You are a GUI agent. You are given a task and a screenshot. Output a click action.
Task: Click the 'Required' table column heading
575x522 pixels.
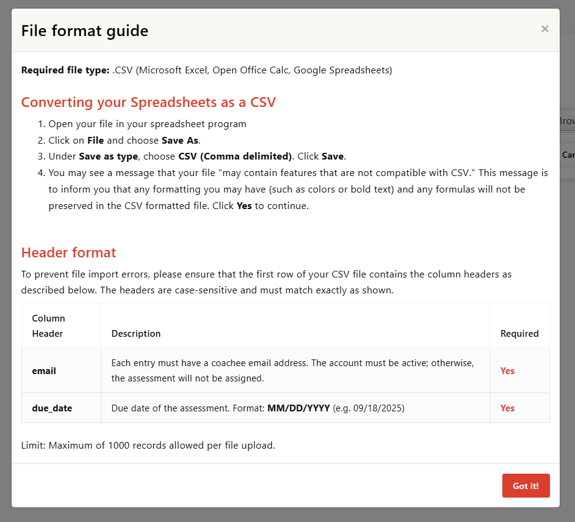click(519, 334)
